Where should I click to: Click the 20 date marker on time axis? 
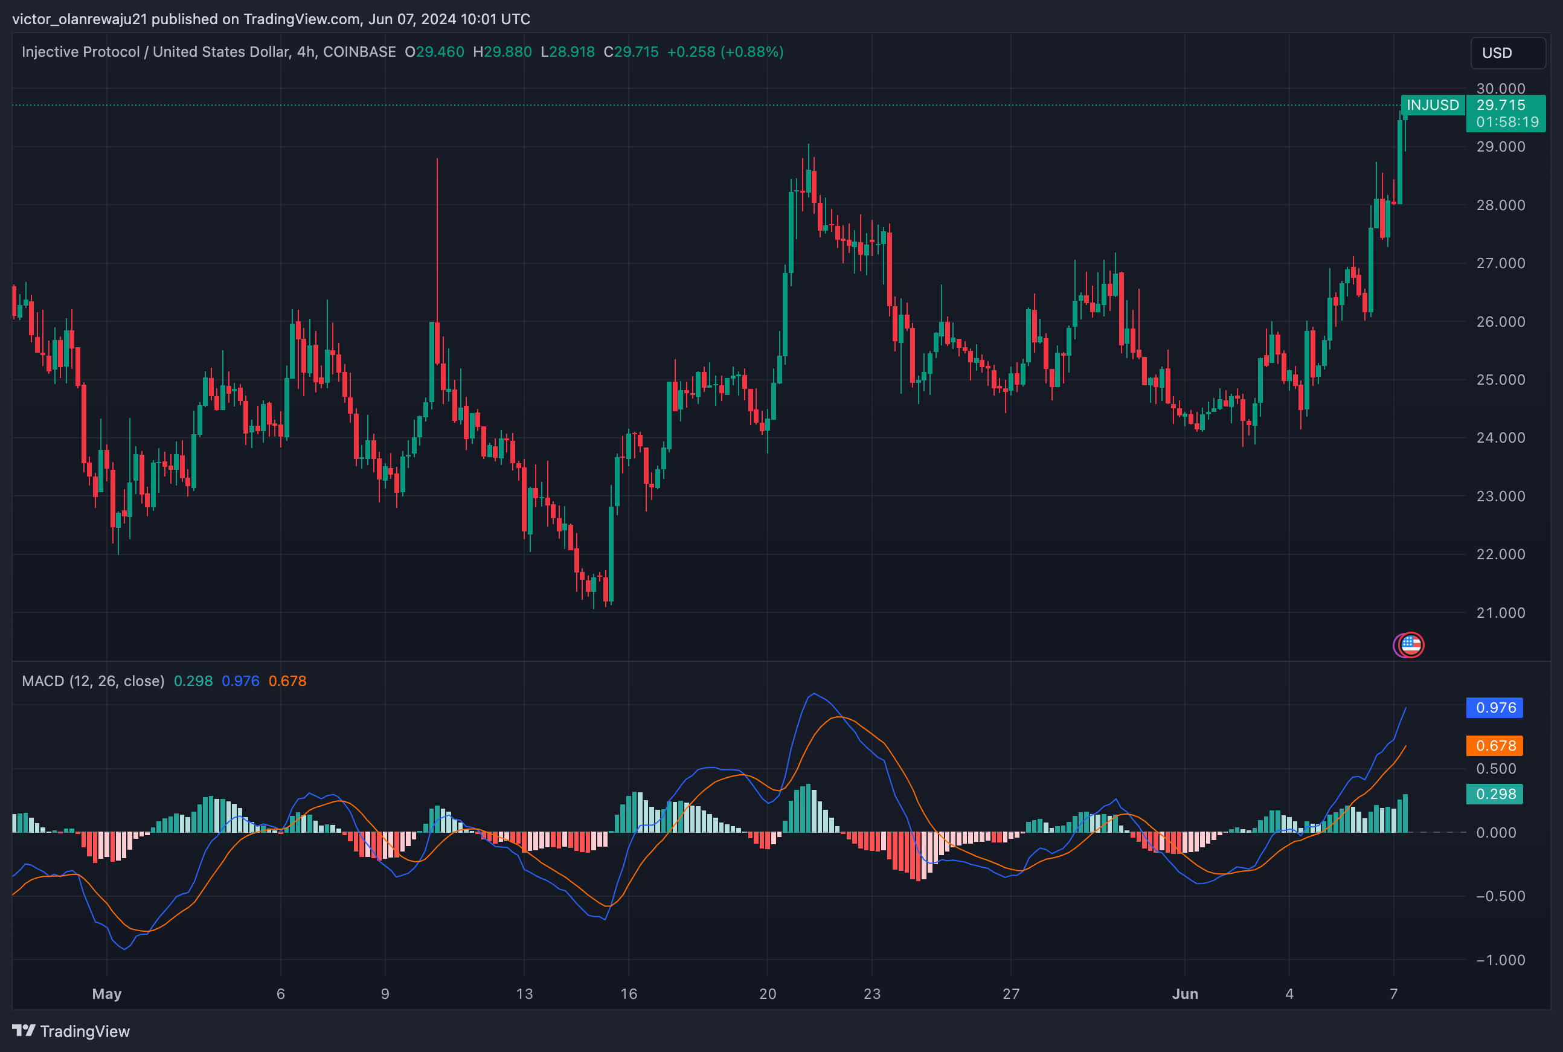tap(768, 993)
